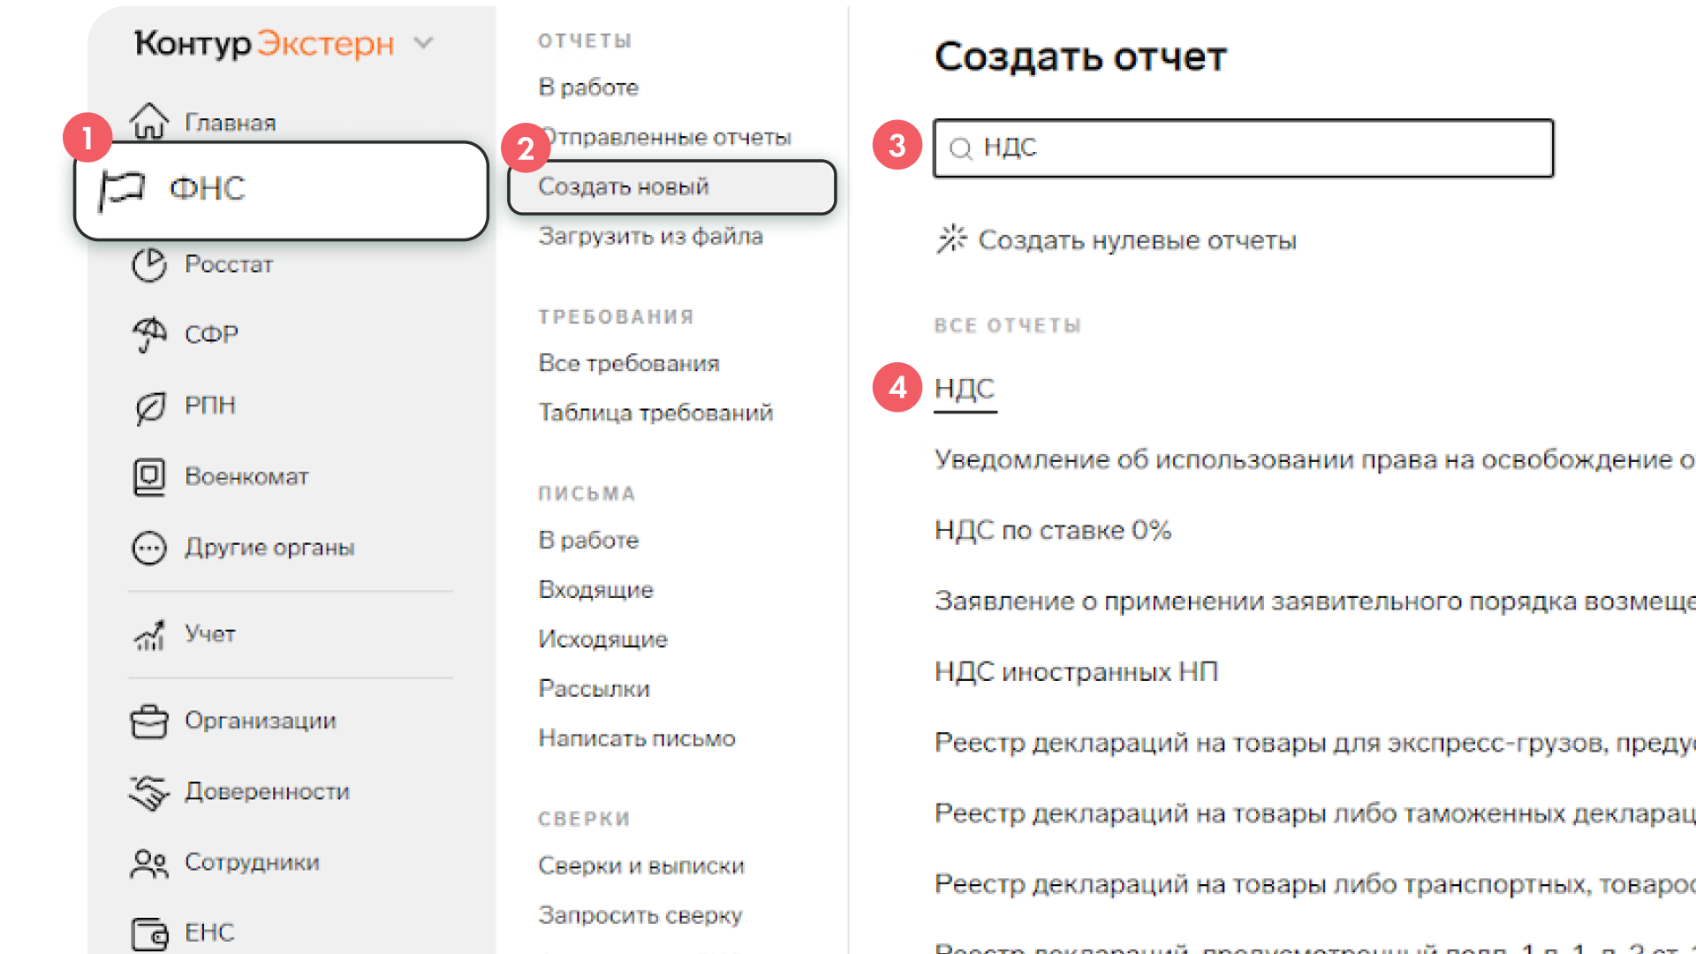Click Создать новый report
Viewport: 1696px width, 954px height.
point(671,187)
